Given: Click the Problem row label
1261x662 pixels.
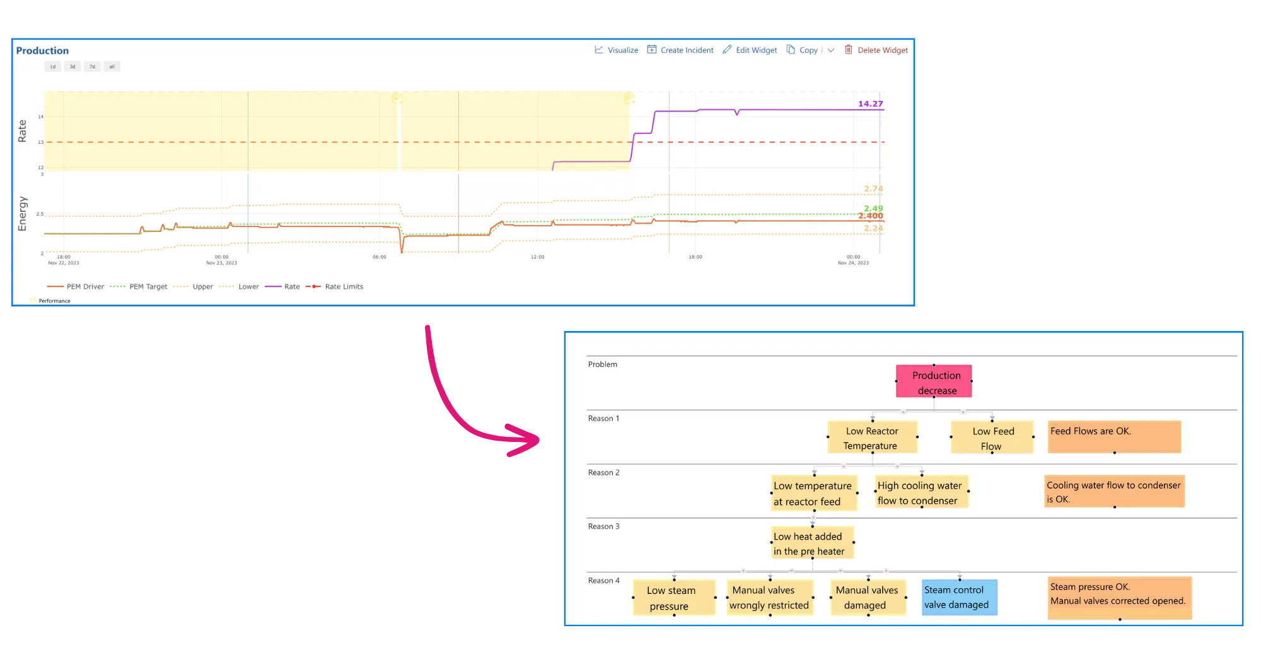Looking at the screenshot, I should pyautogui.click(x=602, y=364).
